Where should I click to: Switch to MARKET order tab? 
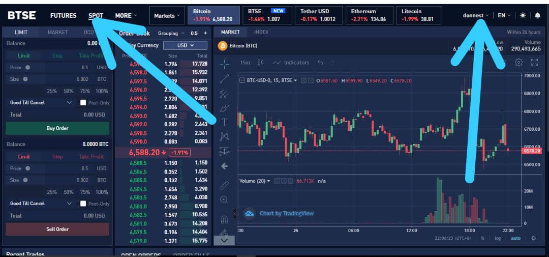(x=58, y=32)
